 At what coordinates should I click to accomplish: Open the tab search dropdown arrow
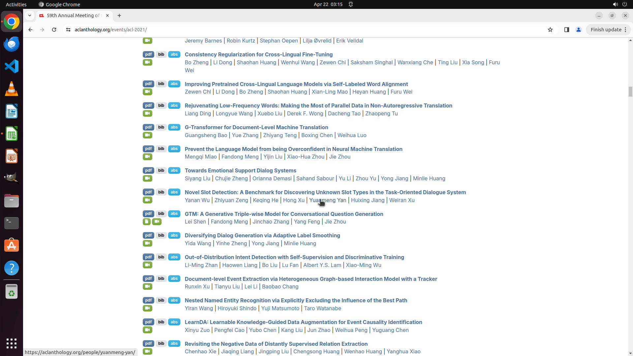pyautogui.click(x=30, y=15)
